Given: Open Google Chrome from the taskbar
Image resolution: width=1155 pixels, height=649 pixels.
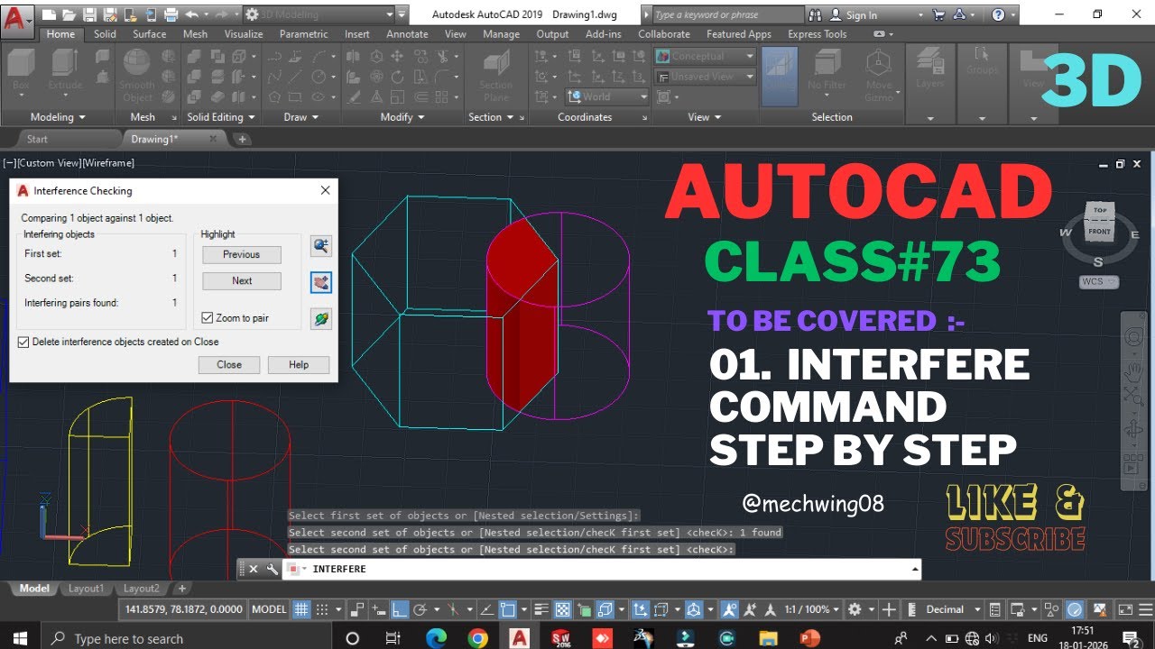Looking at the screenshot, I should [x=478, y=638].
